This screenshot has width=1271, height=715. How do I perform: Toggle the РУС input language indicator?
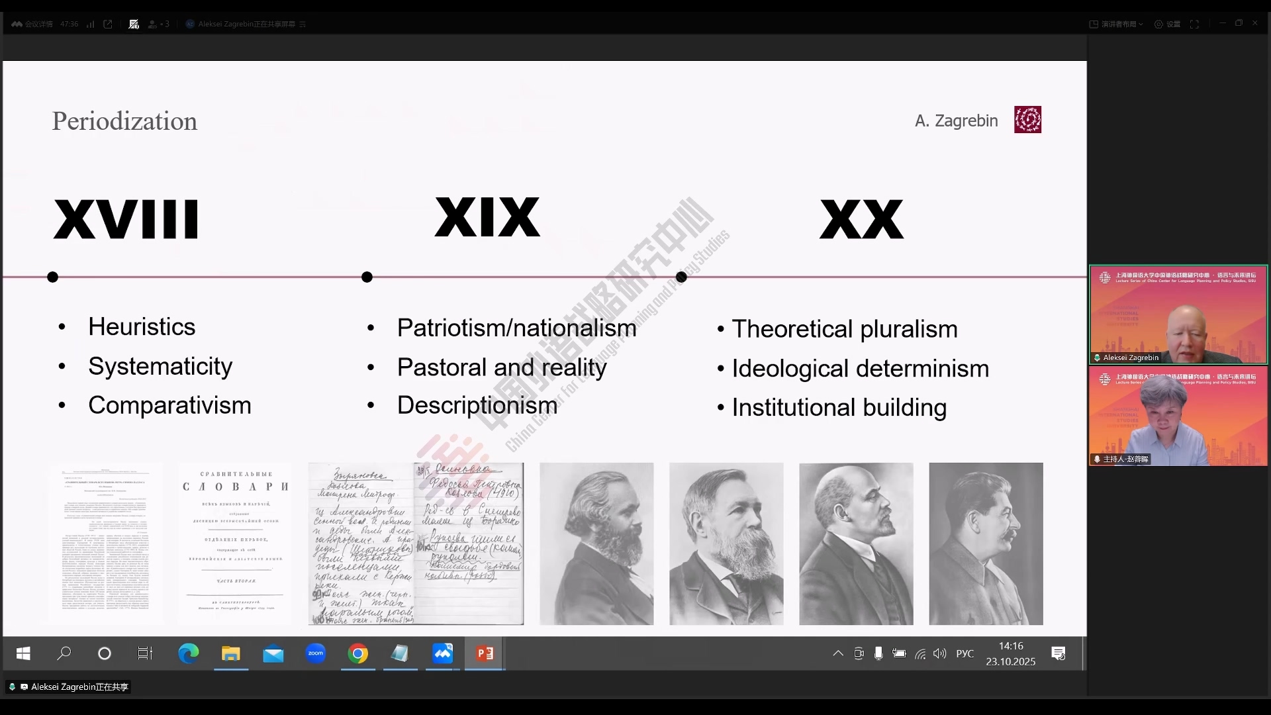965,653
